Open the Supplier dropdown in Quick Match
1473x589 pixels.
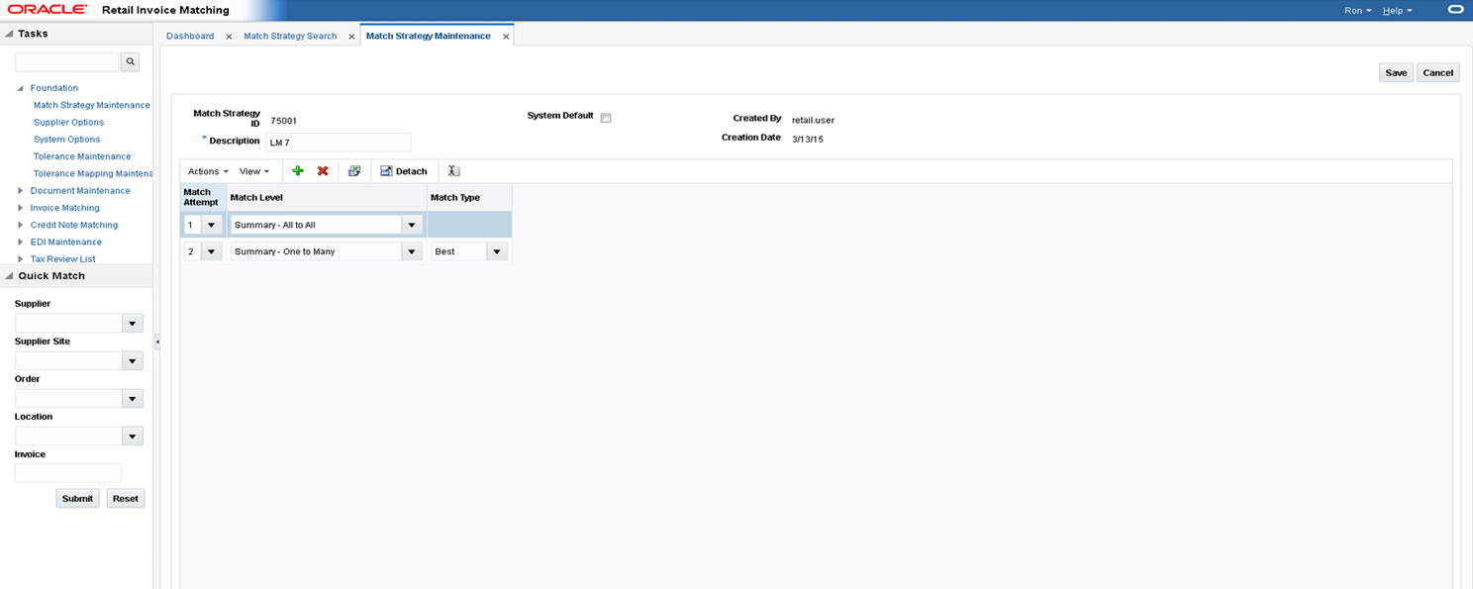pyautogui.click(x=133, y=323)
